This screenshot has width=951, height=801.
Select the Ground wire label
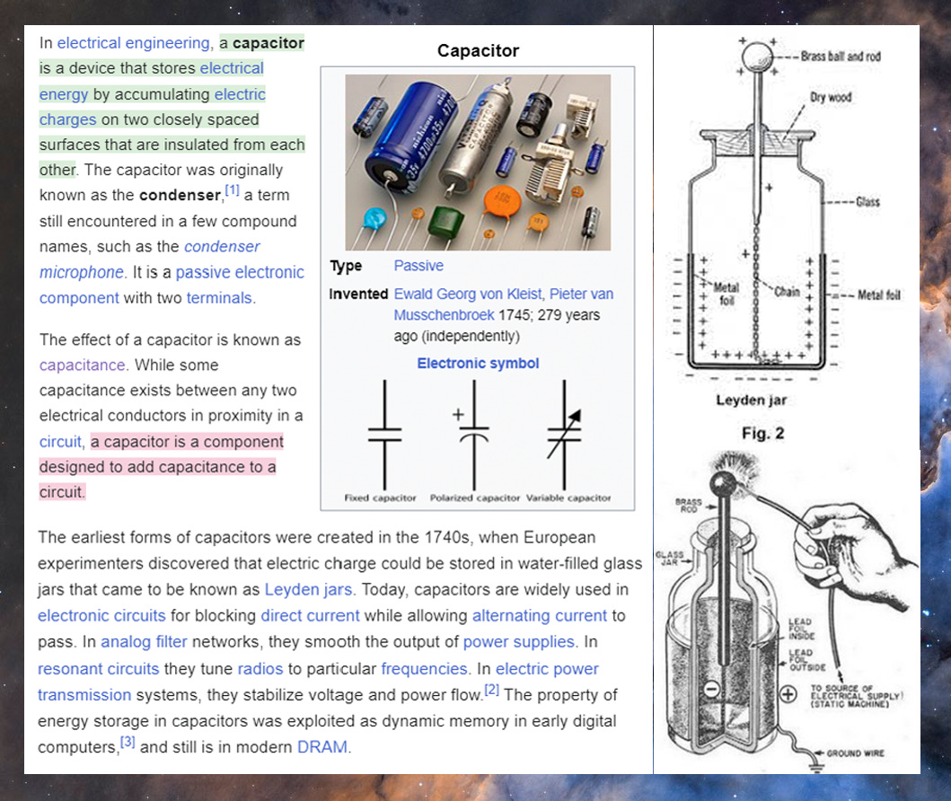click(855, 753)
